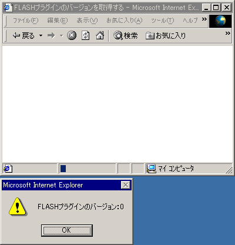Click the IE icon in the title bar
Viewport: 235px width, 245px height.
[x=8, y=8]
